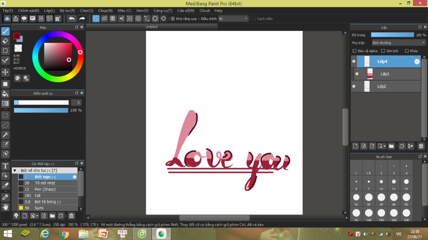The height and width of the screenshot is (240, 428).
Task: Click the cloud save icon in the toolbar
Action: click(7, 18)
